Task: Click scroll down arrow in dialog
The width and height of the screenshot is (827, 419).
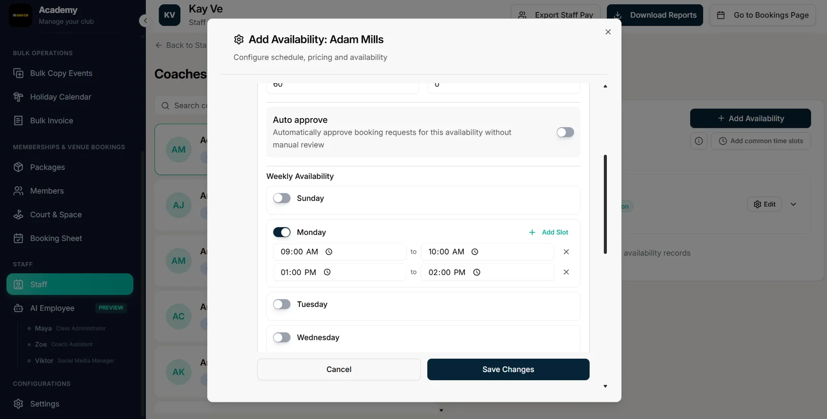Action: (605, 386)
